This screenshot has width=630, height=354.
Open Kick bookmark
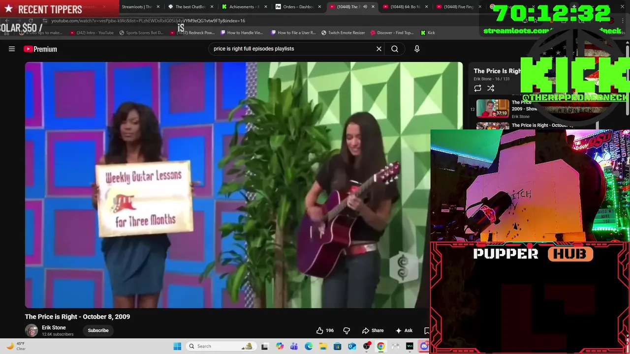coord(428,33)
